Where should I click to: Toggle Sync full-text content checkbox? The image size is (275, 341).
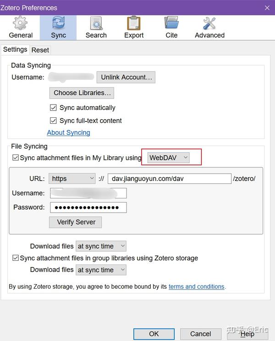(x=53, y=121)
